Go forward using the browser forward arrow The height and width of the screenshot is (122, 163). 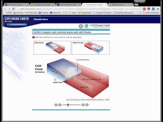point(9,9)
